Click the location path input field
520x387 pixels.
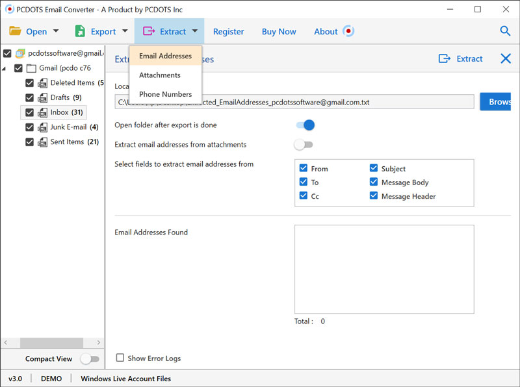tap(294, 102)
